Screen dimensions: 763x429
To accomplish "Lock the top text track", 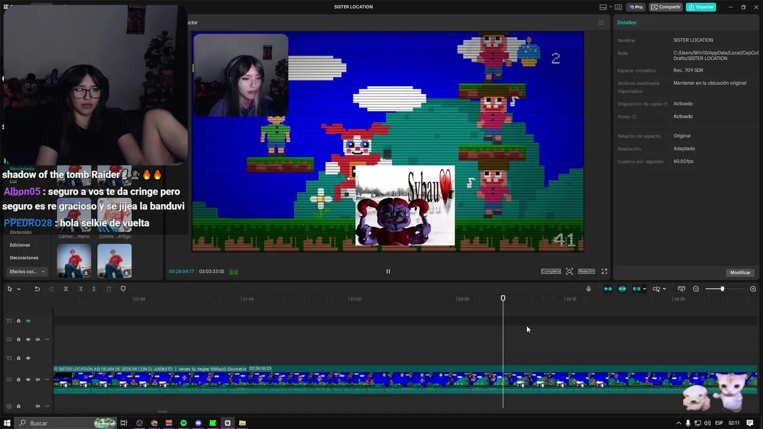I will coord(18,321).
